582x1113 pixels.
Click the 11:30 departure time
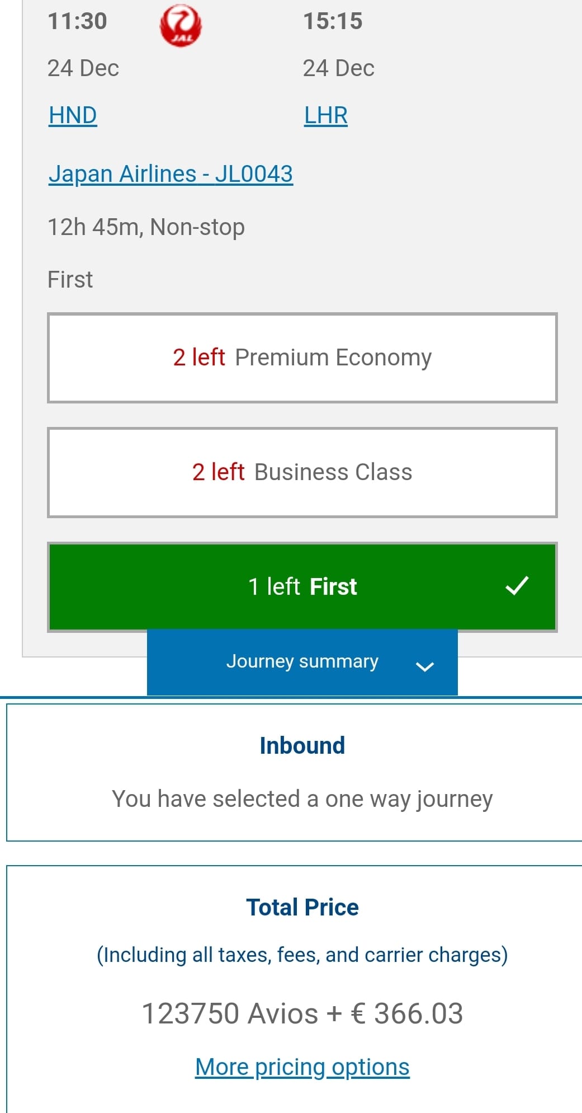[x=77, y=21]
